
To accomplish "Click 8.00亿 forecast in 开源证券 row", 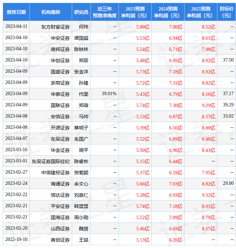I will (x=209, y=128).
